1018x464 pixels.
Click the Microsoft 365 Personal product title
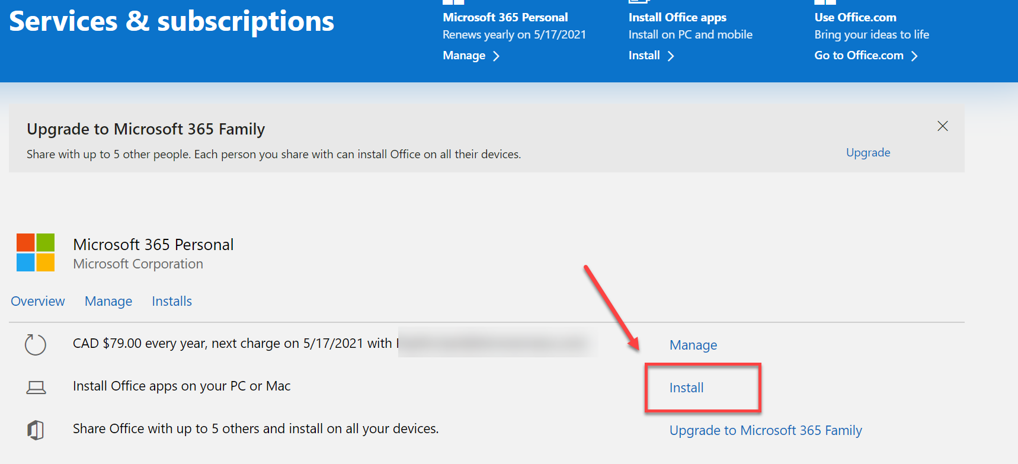(153, 244)
